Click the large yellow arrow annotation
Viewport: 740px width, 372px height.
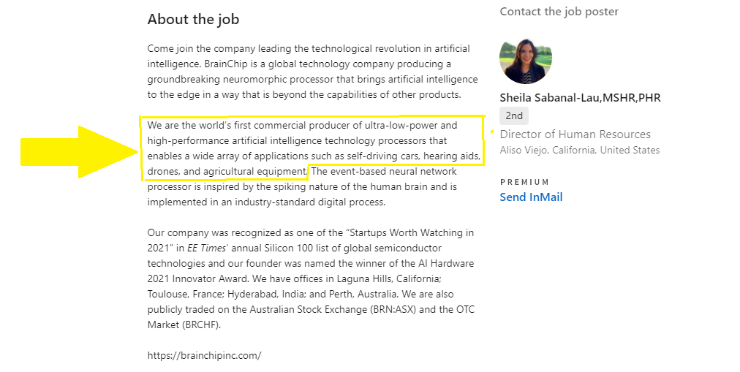pyautogui.click(x=78, y=151)
